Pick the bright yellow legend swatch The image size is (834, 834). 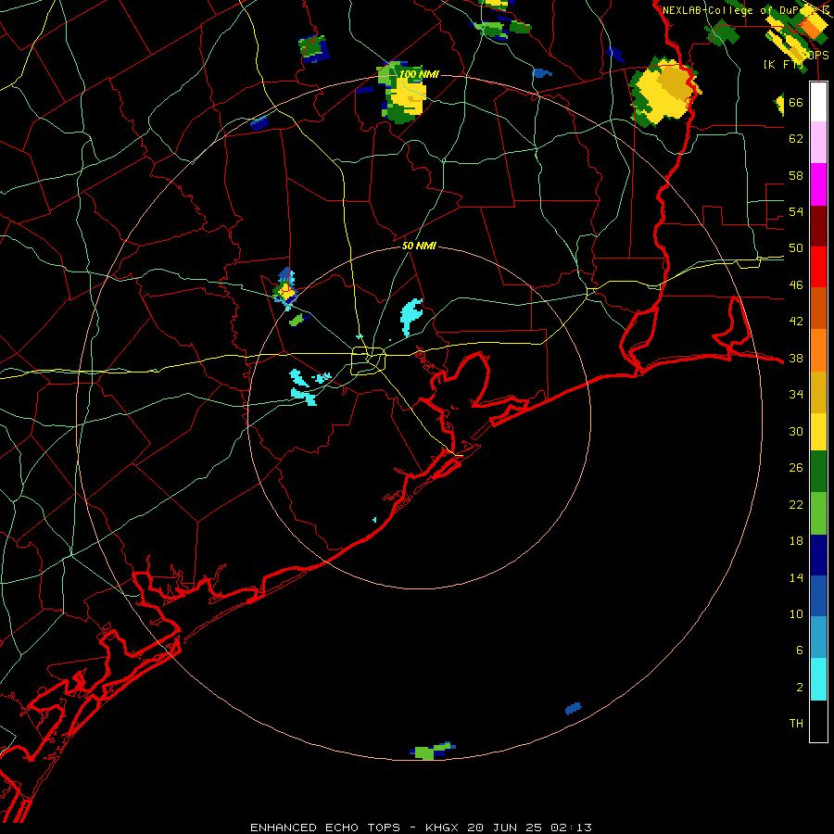pos(818,432)
